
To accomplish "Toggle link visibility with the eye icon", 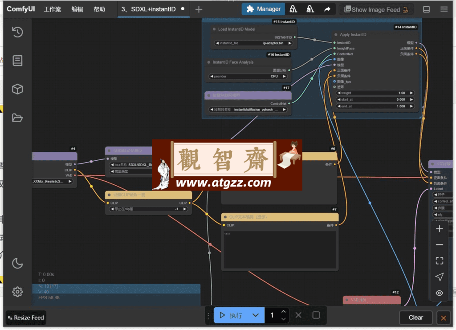I will 440,293.
